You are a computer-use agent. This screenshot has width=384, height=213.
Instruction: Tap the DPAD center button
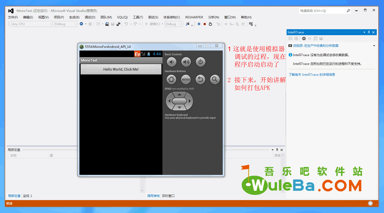pos(180,101)
